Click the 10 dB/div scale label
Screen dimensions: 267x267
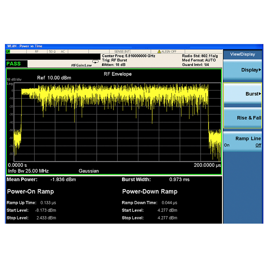coord(14,79)
